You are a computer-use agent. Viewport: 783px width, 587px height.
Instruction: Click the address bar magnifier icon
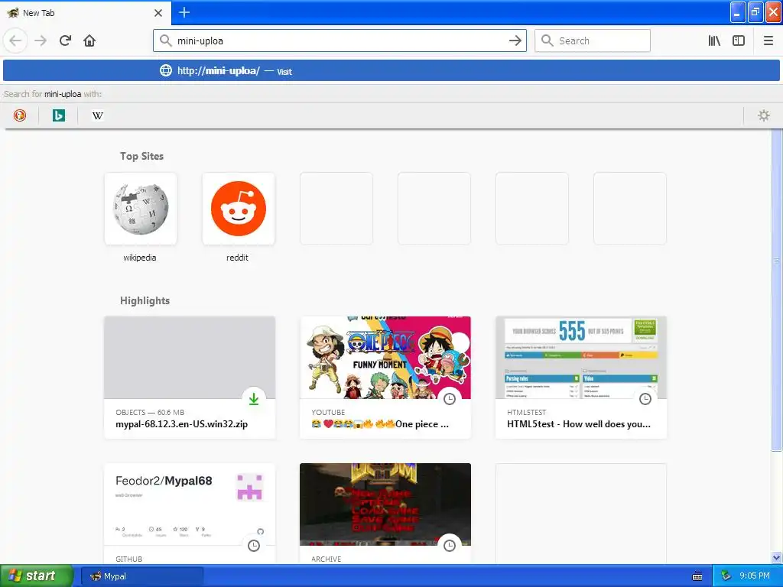tap(165, 41)
